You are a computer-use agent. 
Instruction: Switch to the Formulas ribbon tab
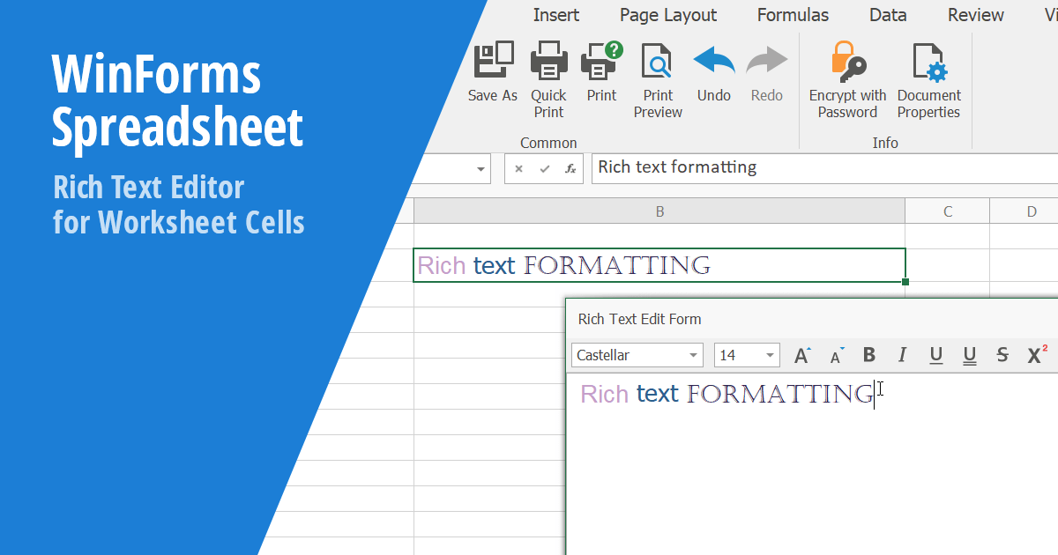click(792, 14)
